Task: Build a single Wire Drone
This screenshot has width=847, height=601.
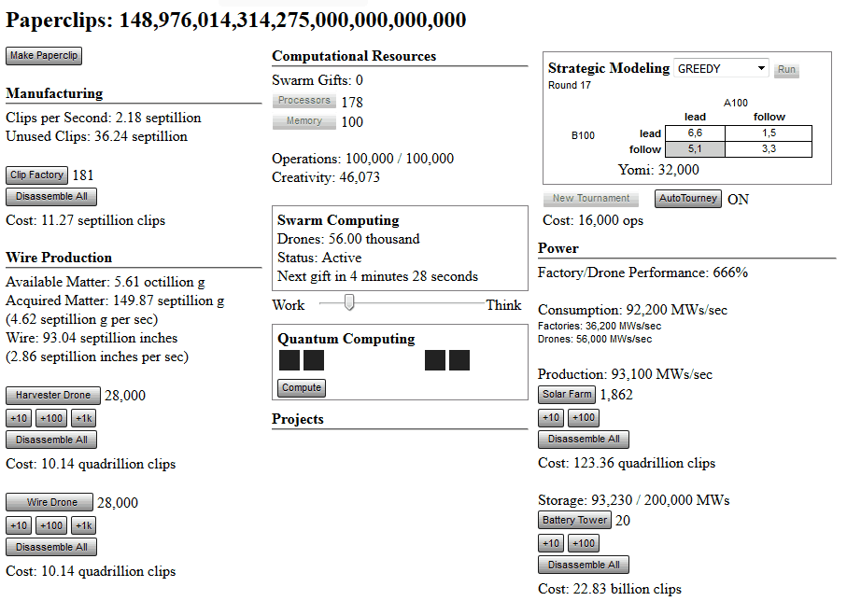Action: [51, 502]
